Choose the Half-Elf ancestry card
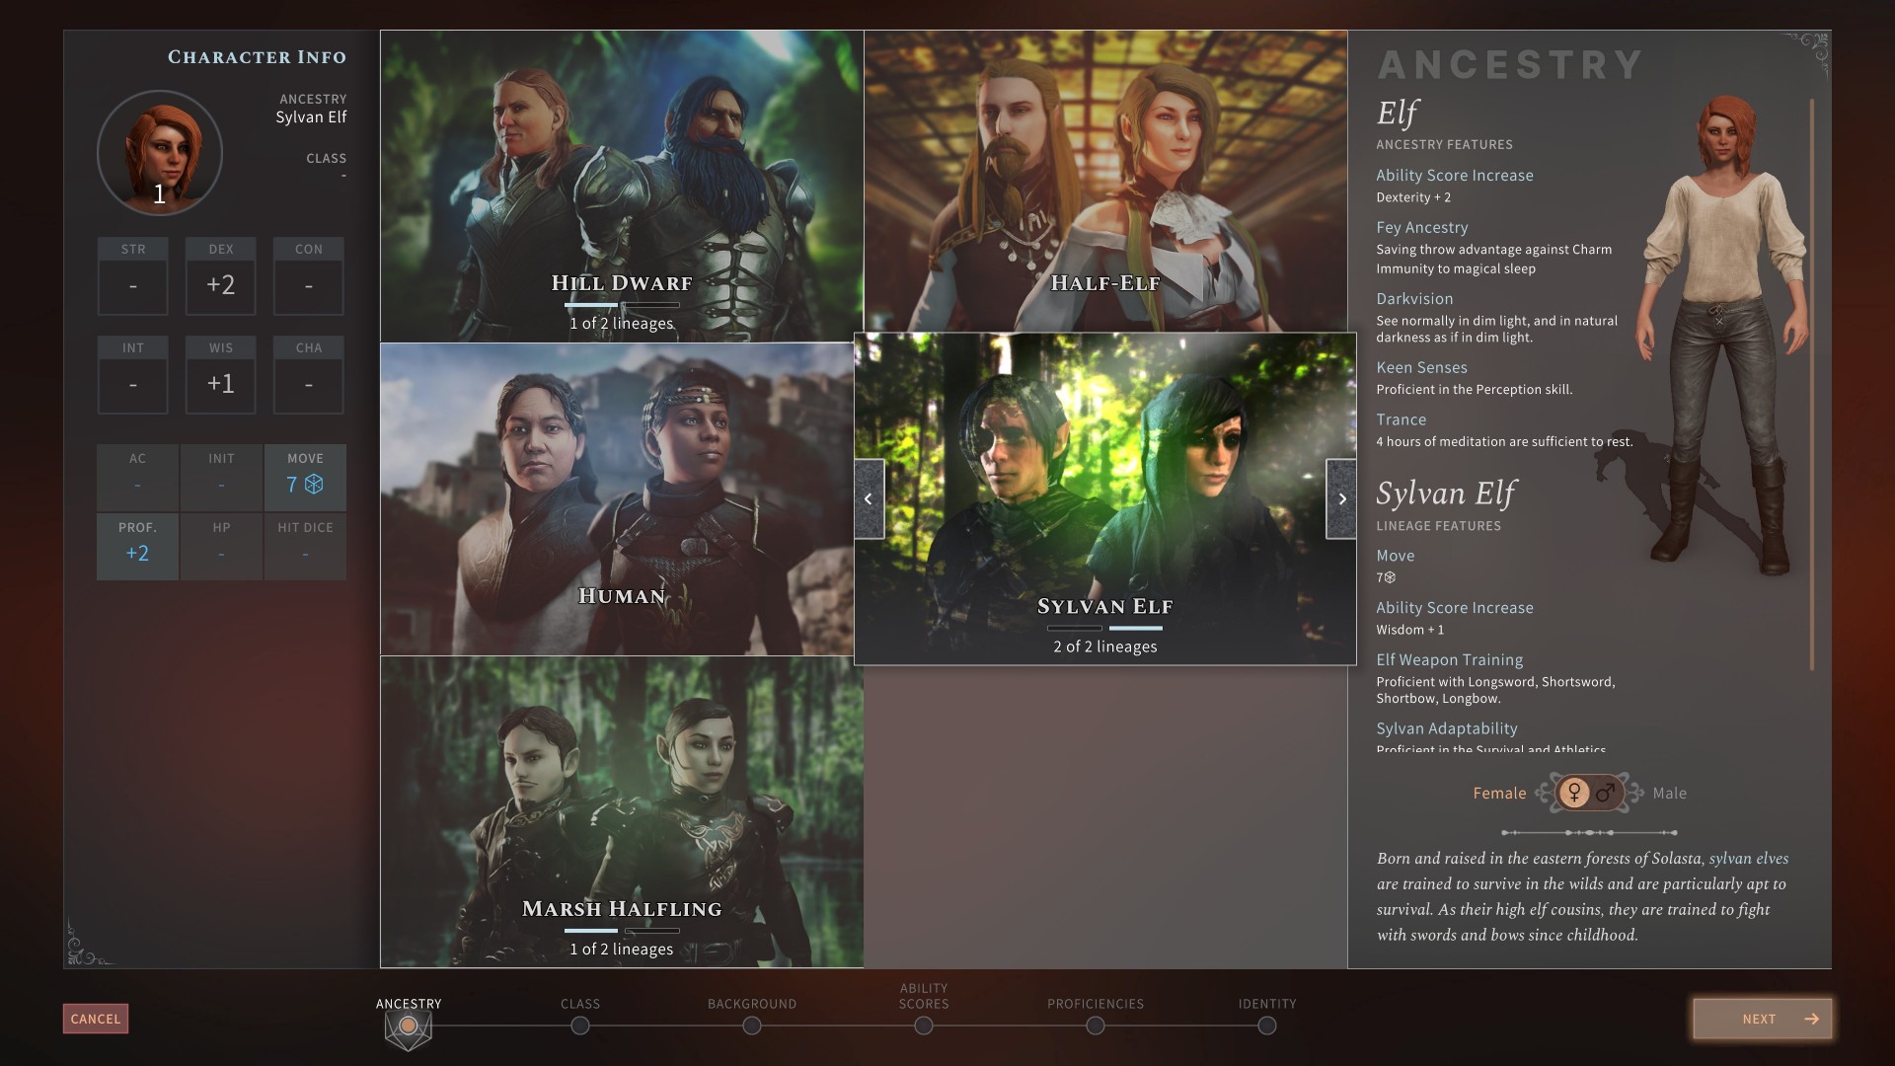The image size is (1895, 1066). click(1105, 181)
